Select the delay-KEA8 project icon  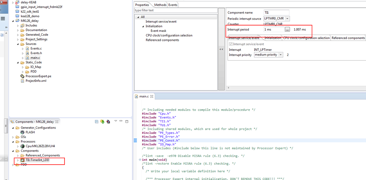(17, 2)
